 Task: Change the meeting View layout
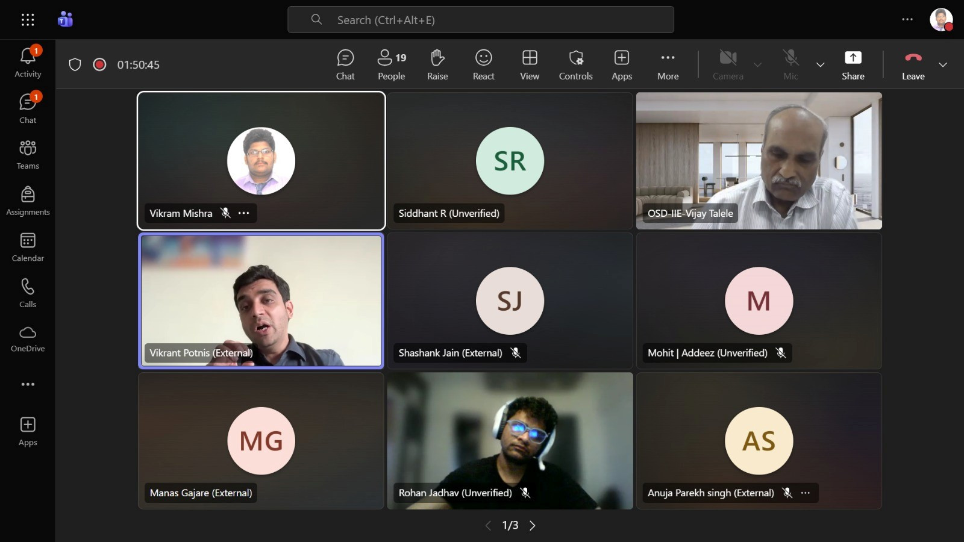click(x=530, y=64)
